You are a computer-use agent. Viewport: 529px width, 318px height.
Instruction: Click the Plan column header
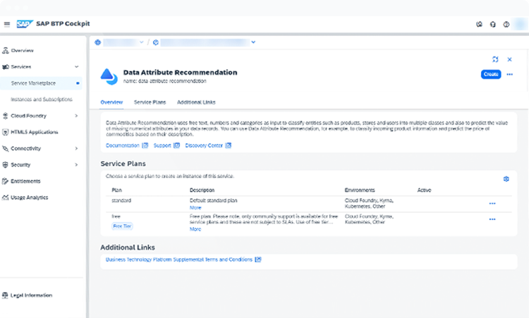pos(116,190)
